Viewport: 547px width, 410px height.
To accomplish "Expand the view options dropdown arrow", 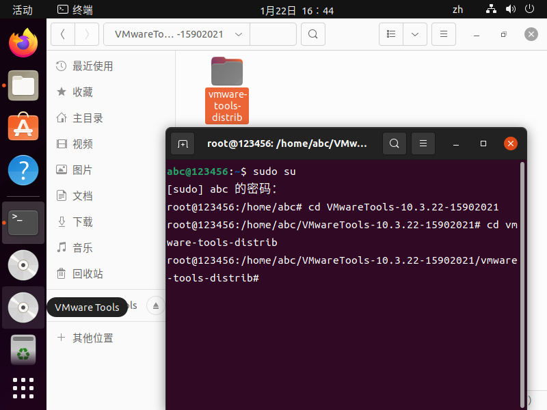I will coord(415,34).
